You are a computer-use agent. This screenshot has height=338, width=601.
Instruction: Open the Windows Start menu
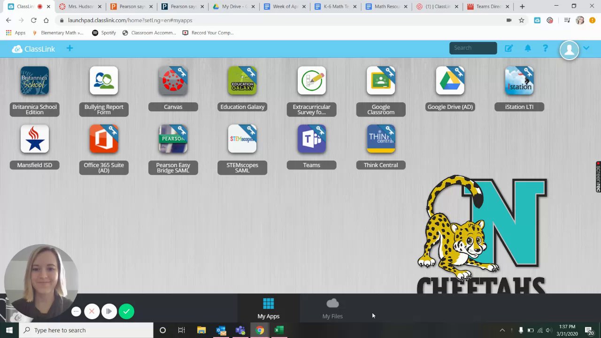click(x=9, y=330)
